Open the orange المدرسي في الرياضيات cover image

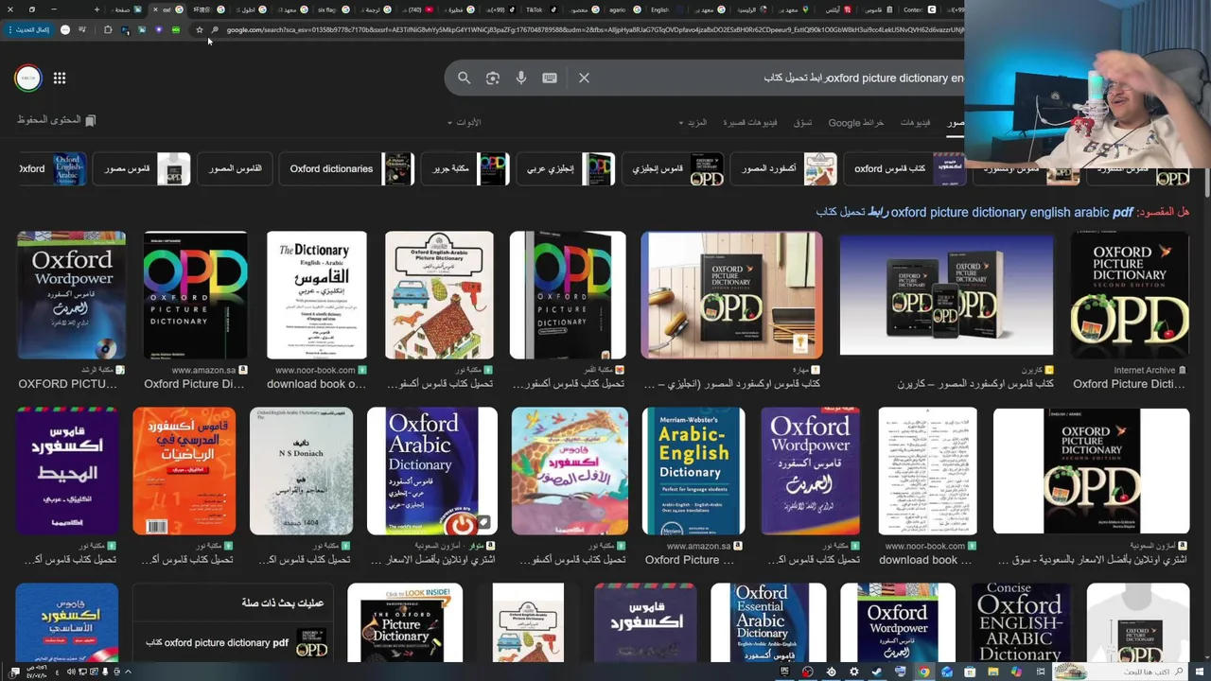(184, 471)
